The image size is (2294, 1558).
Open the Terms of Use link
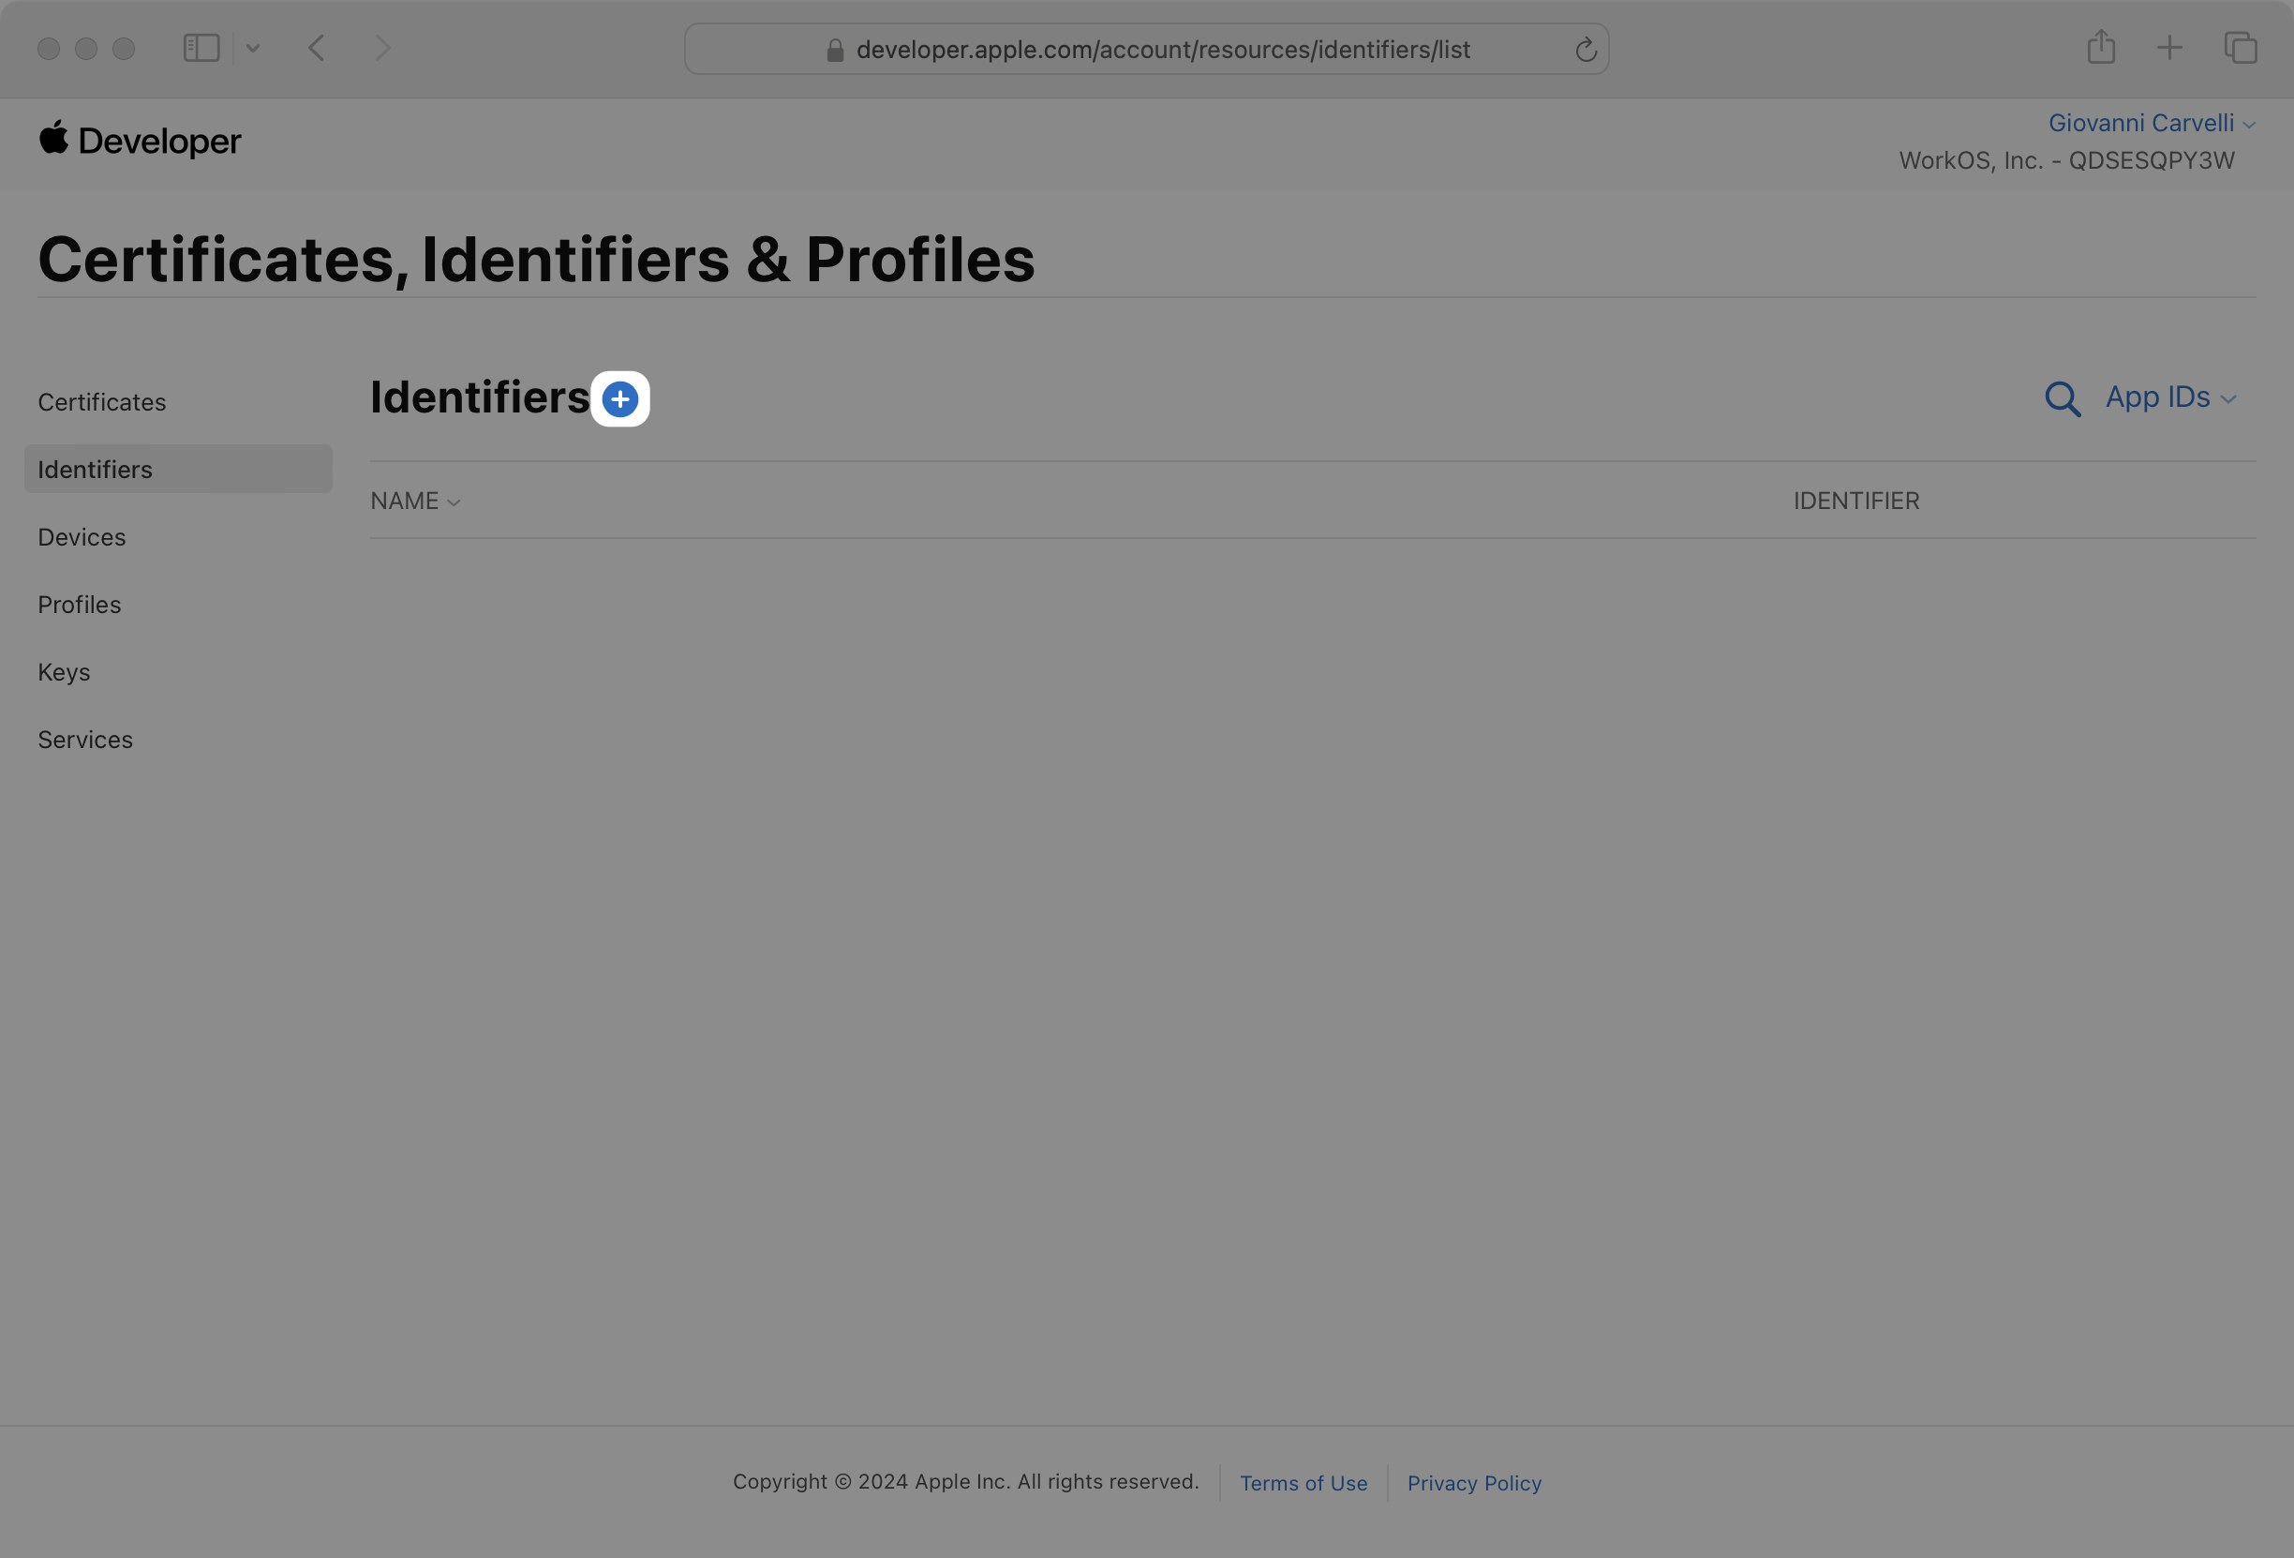pyautogui.click(x=1303, y=1483)
